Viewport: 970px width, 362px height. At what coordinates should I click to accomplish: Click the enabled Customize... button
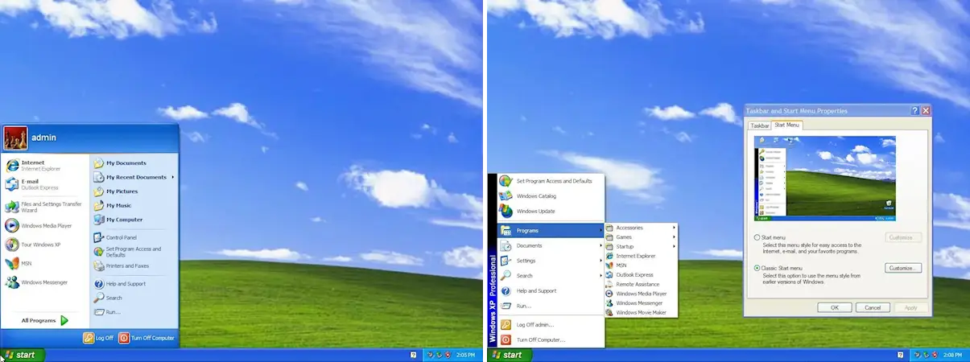pos(903,268)
